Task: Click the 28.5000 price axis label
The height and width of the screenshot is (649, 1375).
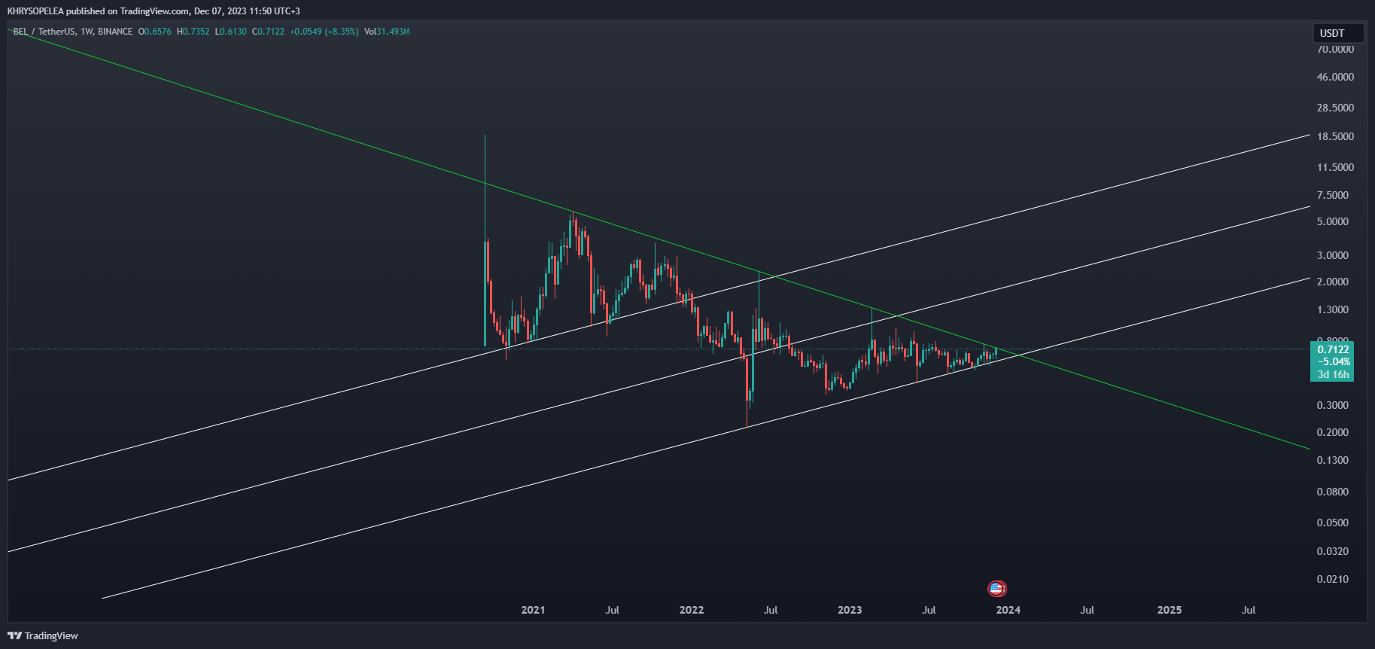Action: tap(1335, 108)
